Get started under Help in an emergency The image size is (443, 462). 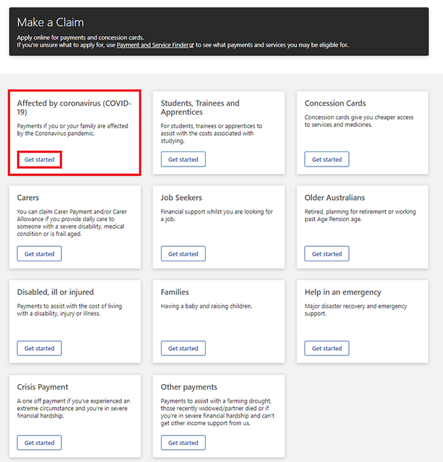tap(326, 348)
